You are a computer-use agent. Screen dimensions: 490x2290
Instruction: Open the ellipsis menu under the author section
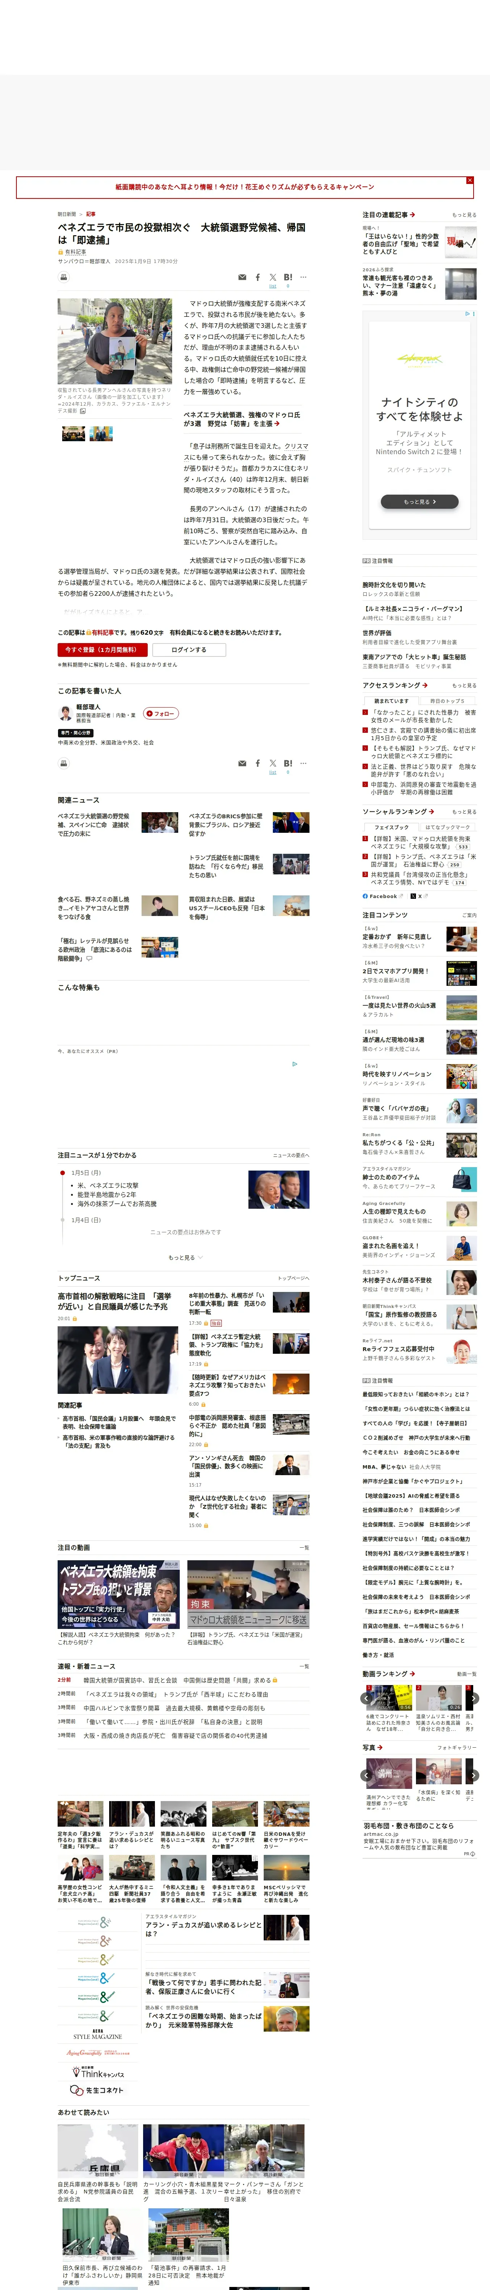coord(303,763)
